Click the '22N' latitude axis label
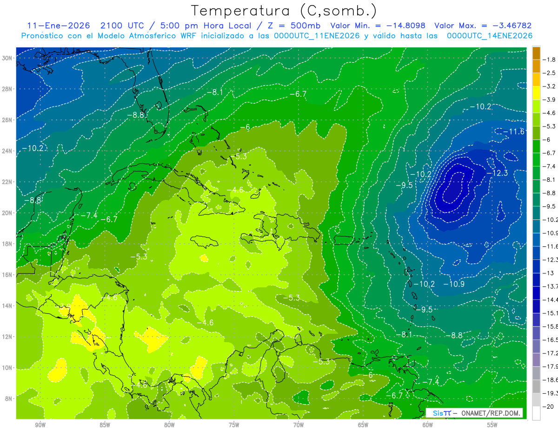Screen dimensions: 558x431 coord(7,182)
